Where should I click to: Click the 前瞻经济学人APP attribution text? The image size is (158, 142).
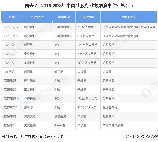142,137
